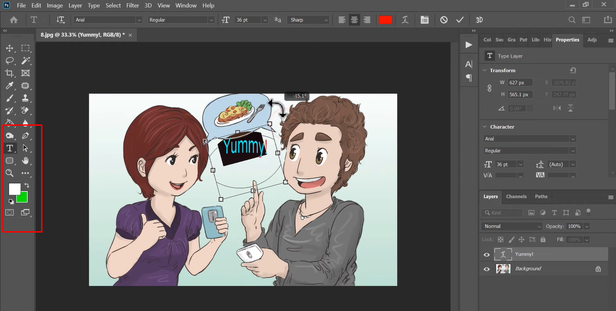Open the Filter menu
This screenshot has height=311, width=616.
coord(133,5)
